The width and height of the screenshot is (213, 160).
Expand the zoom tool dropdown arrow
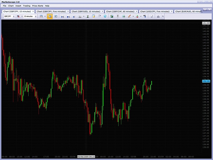pyautogui.click(x=84, y=16)
